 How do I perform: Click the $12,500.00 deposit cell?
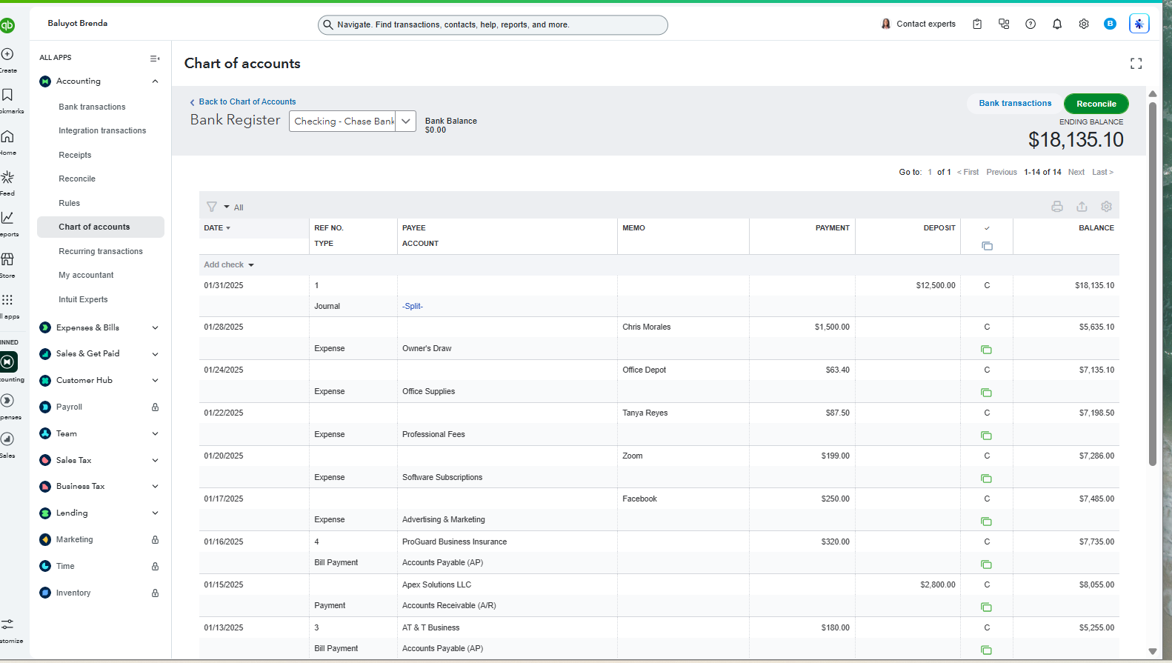[x=936, y=285]
